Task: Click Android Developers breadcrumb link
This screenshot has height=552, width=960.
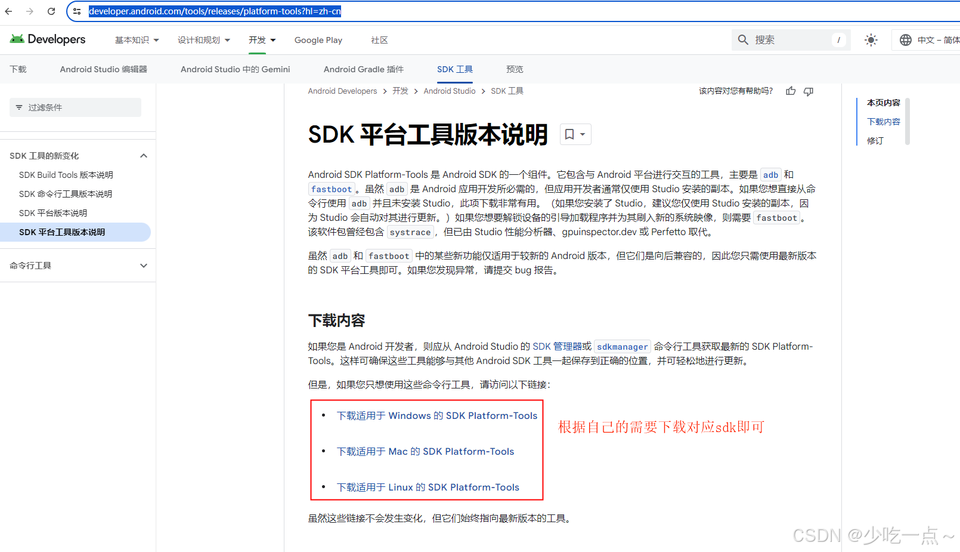Action: click(x=342, y=91)
